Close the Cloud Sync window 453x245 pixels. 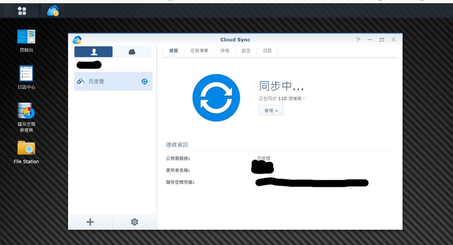[x=393, y=40]
